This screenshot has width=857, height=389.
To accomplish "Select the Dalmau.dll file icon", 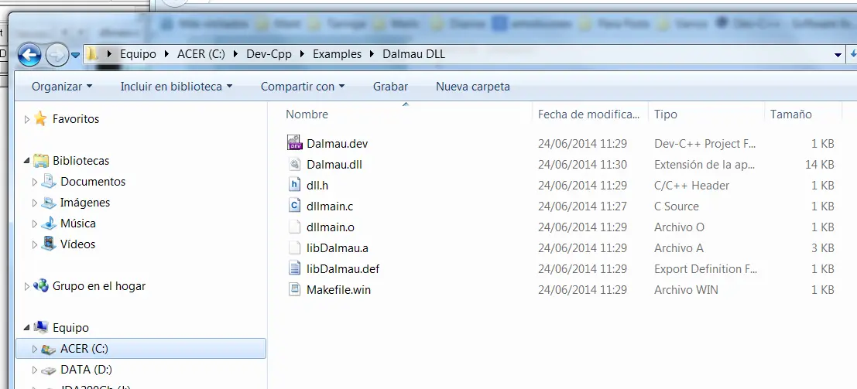I will pos(295,164).
